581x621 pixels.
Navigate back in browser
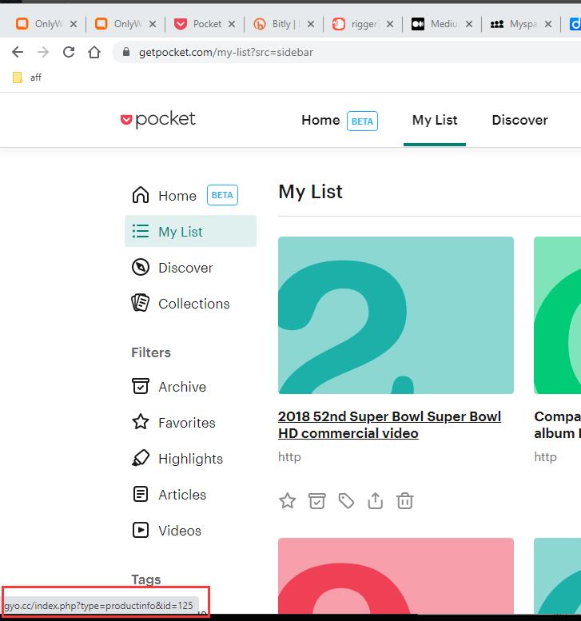click(x=18, y=52)
